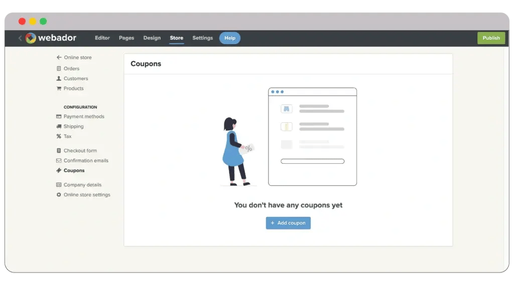
Task: Click the Orders list icon in sidebar
Action: pyautogui.click(x=59, y=69)
